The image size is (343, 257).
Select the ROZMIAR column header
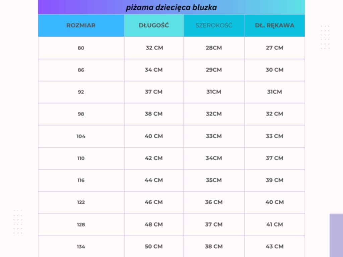[81, 25]
